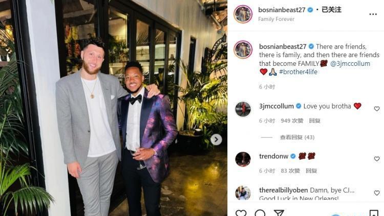Expand the 43 replies under 3jmccollum's comment
Screen dimensions: 384x216
tap(297, 137)
